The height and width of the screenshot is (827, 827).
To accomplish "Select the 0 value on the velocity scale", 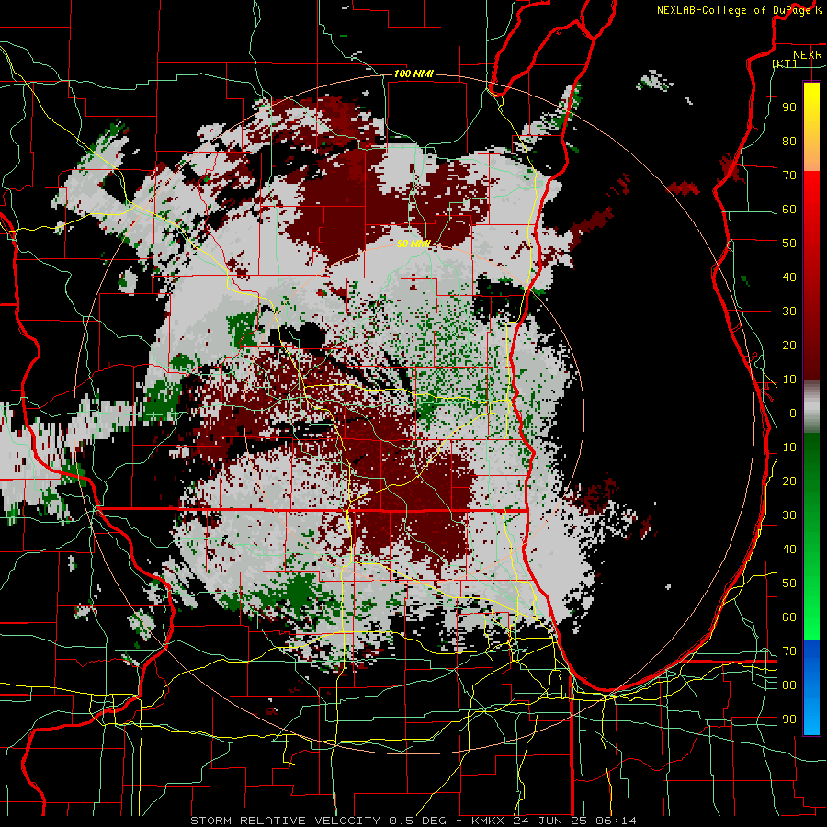I will click(x=793, y=413).
